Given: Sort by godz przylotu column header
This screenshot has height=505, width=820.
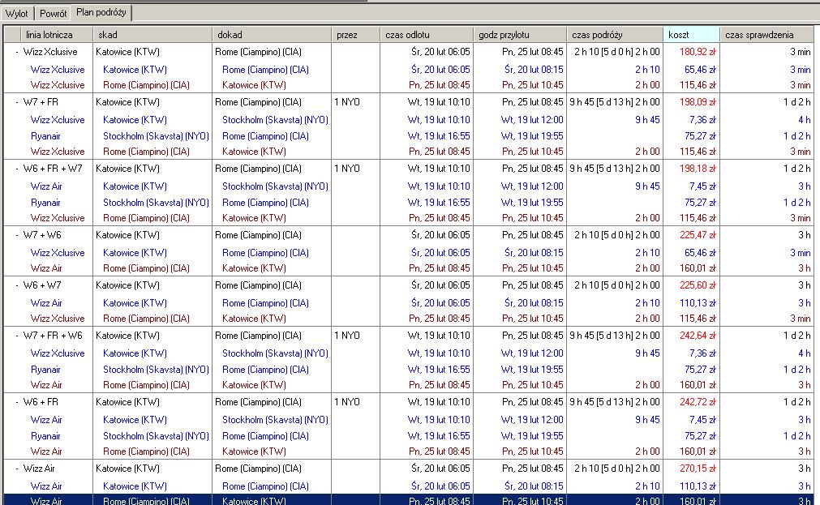Looking at the screenshot, I should pos(519,35).
